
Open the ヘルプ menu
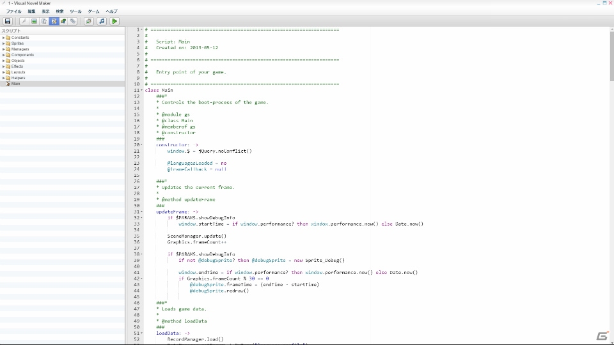111,11
